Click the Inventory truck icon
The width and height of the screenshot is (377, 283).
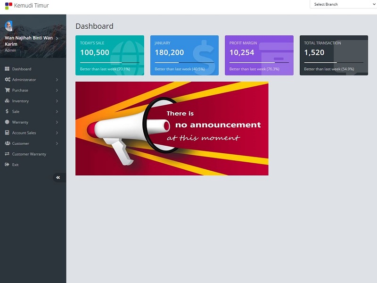coord(7,101)
